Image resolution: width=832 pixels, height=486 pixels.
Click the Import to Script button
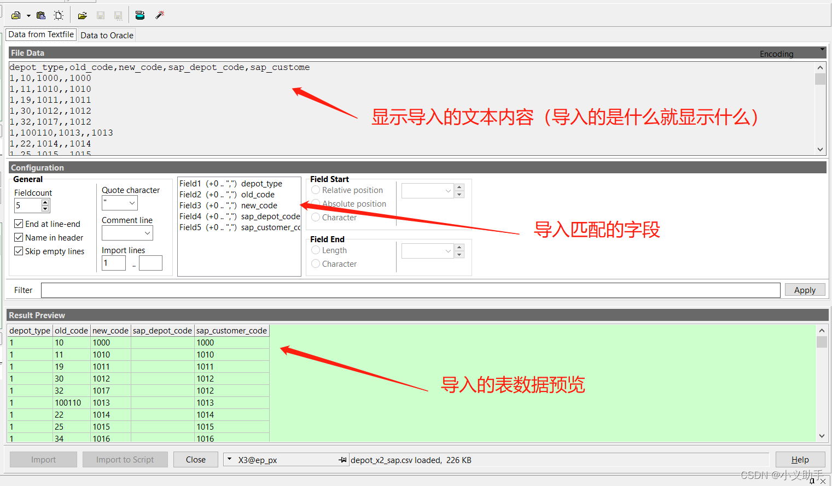pyautogui.click(x=125, y=460)
